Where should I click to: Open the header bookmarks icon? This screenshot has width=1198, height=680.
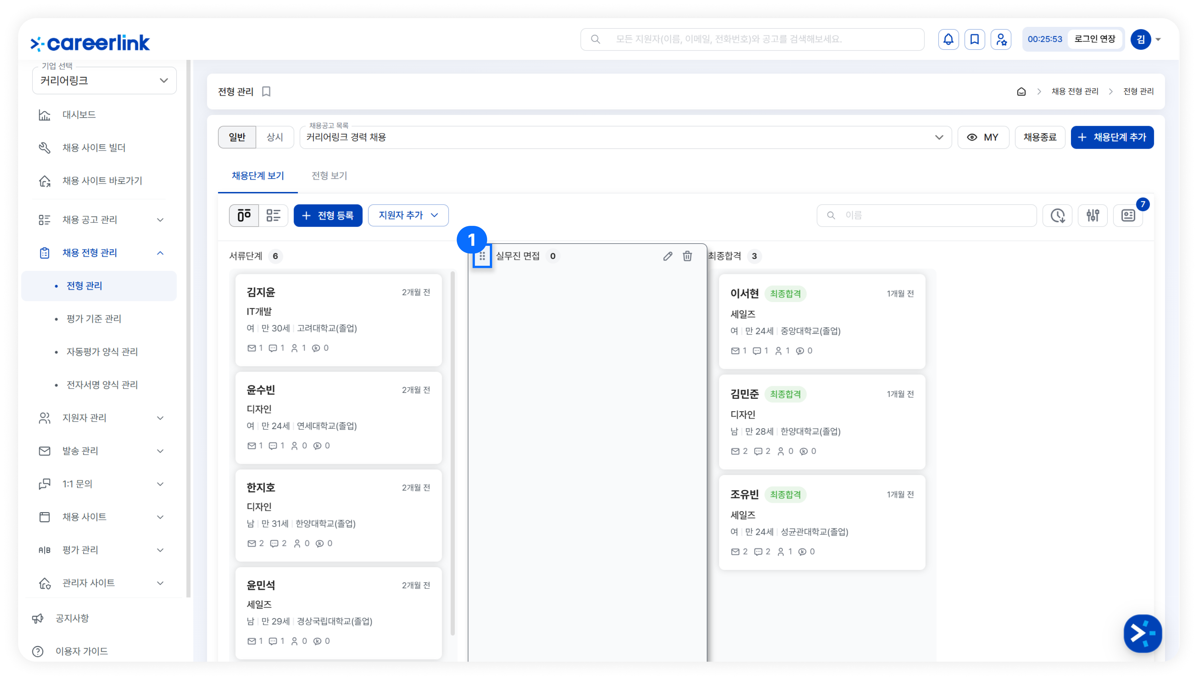tap(974, 39)
